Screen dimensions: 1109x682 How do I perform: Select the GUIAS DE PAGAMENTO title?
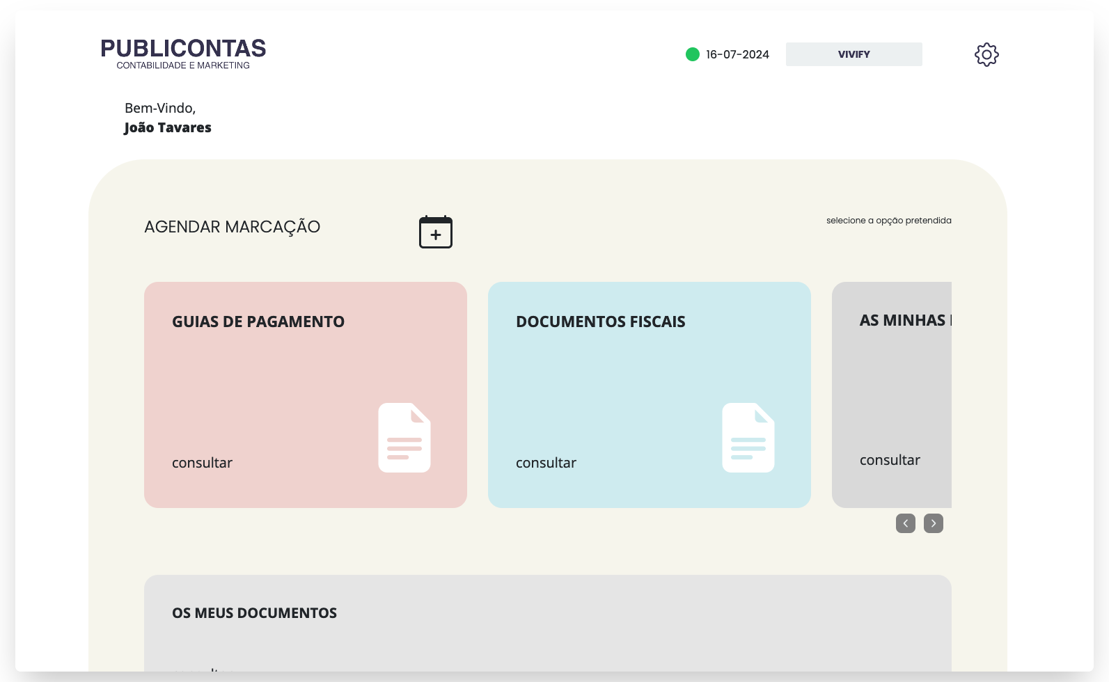click(x=258, y=322)
